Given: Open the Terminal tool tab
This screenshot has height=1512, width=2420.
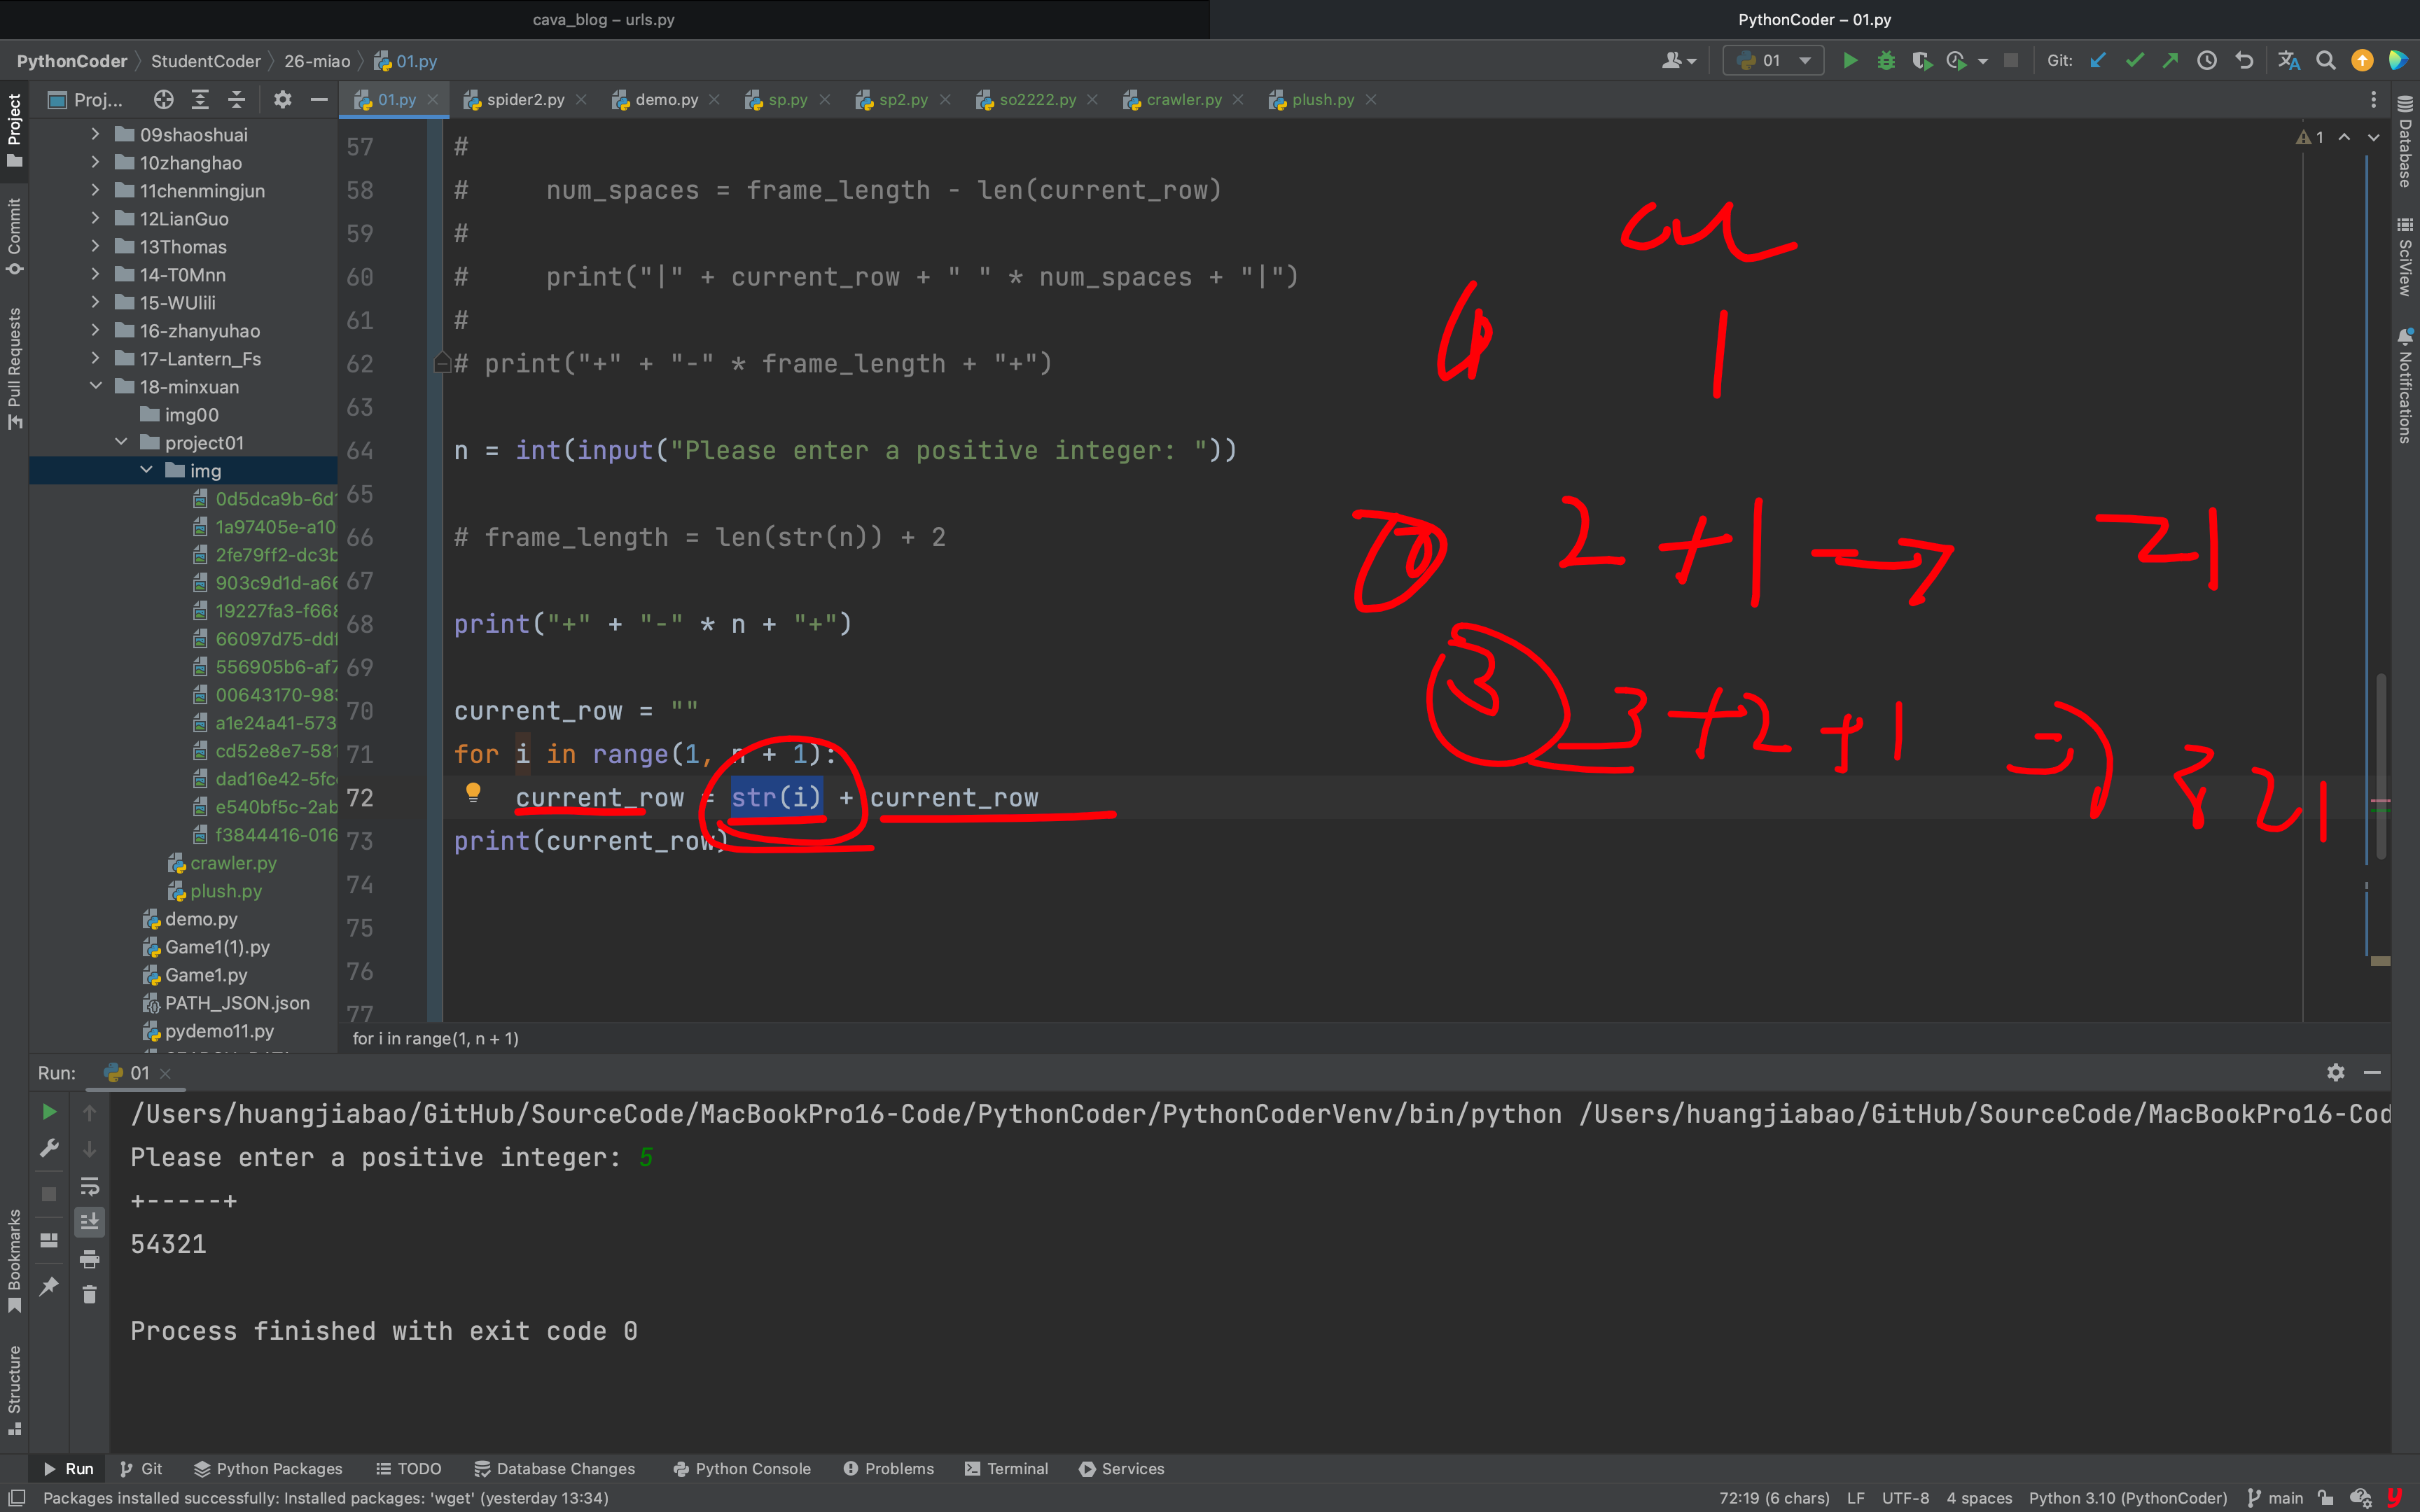Looking at the screenshot, I should pyautogui.click(x=1006, y=1468).
